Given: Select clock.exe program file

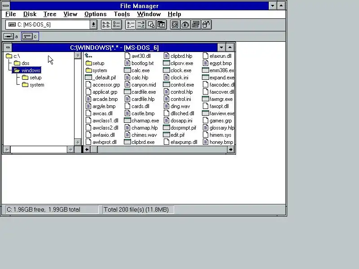Looking at the screenshot, I should 177,70.
